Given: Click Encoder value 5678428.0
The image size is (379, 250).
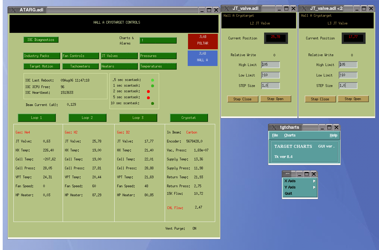Looking at the screenshot, I should pyautogui.click(x=195, y=141).
